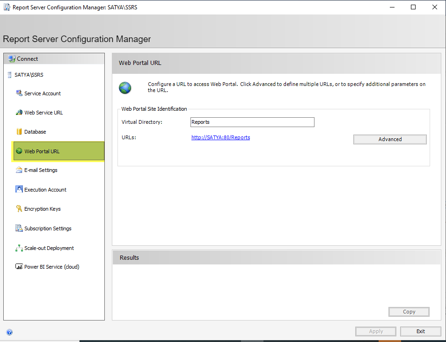The width and height of the screenshot is (446, 342).
Task: Click the yellow Database cylinder icon
Action: pos(19,132)
